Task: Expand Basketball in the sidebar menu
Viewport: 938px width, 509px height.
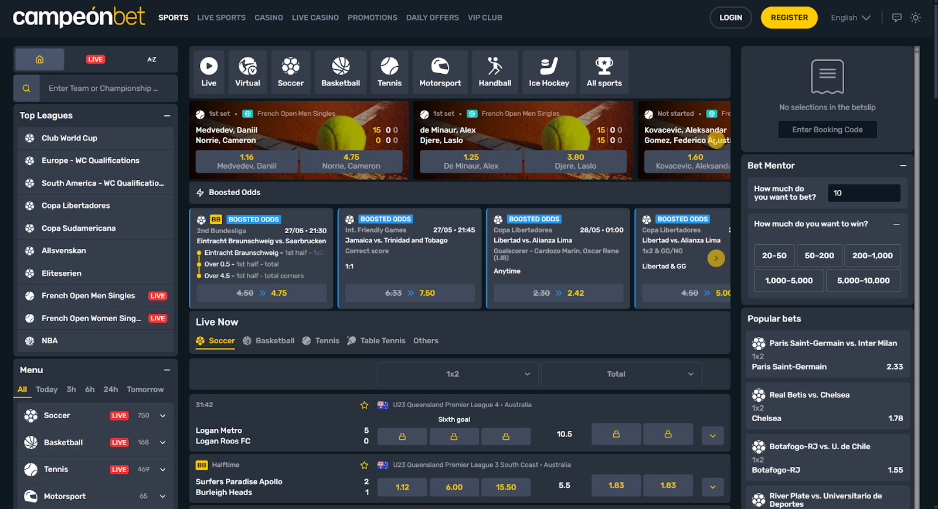Action: [162, 443]
